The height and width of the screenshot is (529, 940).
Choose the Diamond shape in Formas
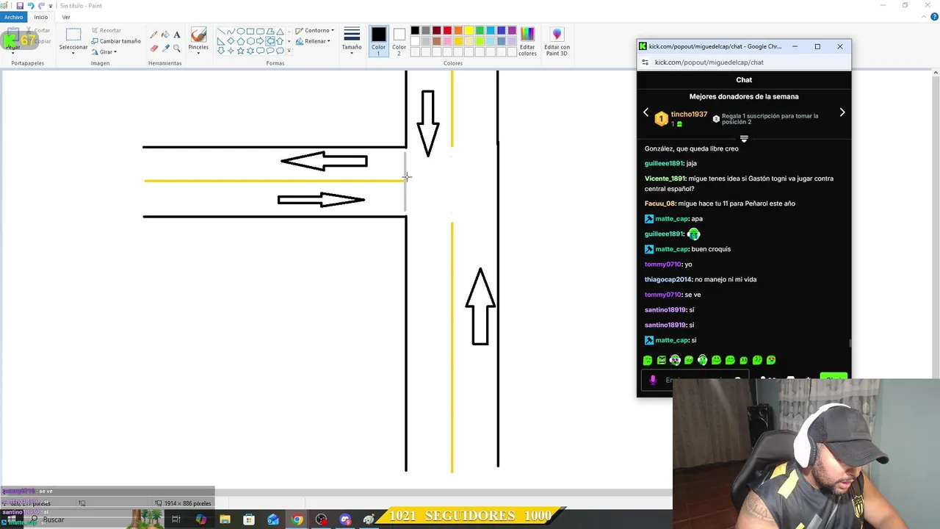pos(231,41)
